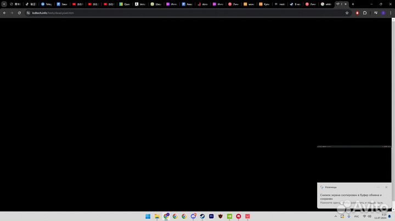Image resolution: width=395 pixels, height=221 pixels.
Task: Open the Chrome profile avatar
Action: [383, 13]
